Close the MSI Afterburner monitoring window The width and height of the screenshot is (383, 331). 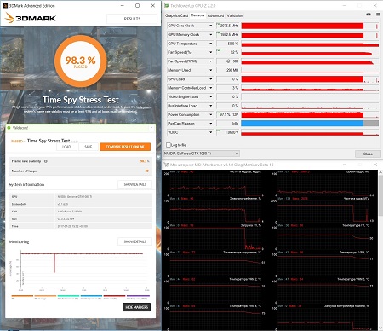[375, 165]
